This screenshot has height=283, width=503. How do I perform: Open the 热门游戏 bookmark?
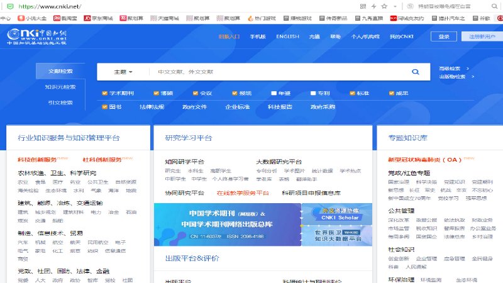pos(262,18)
